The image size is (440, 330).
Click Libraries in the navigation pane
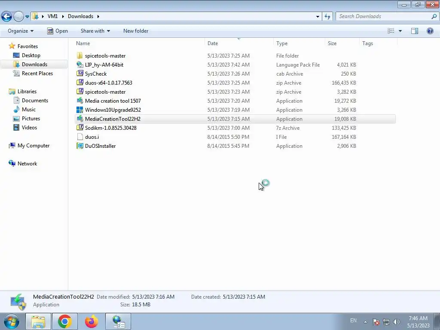tap(22, 91)
